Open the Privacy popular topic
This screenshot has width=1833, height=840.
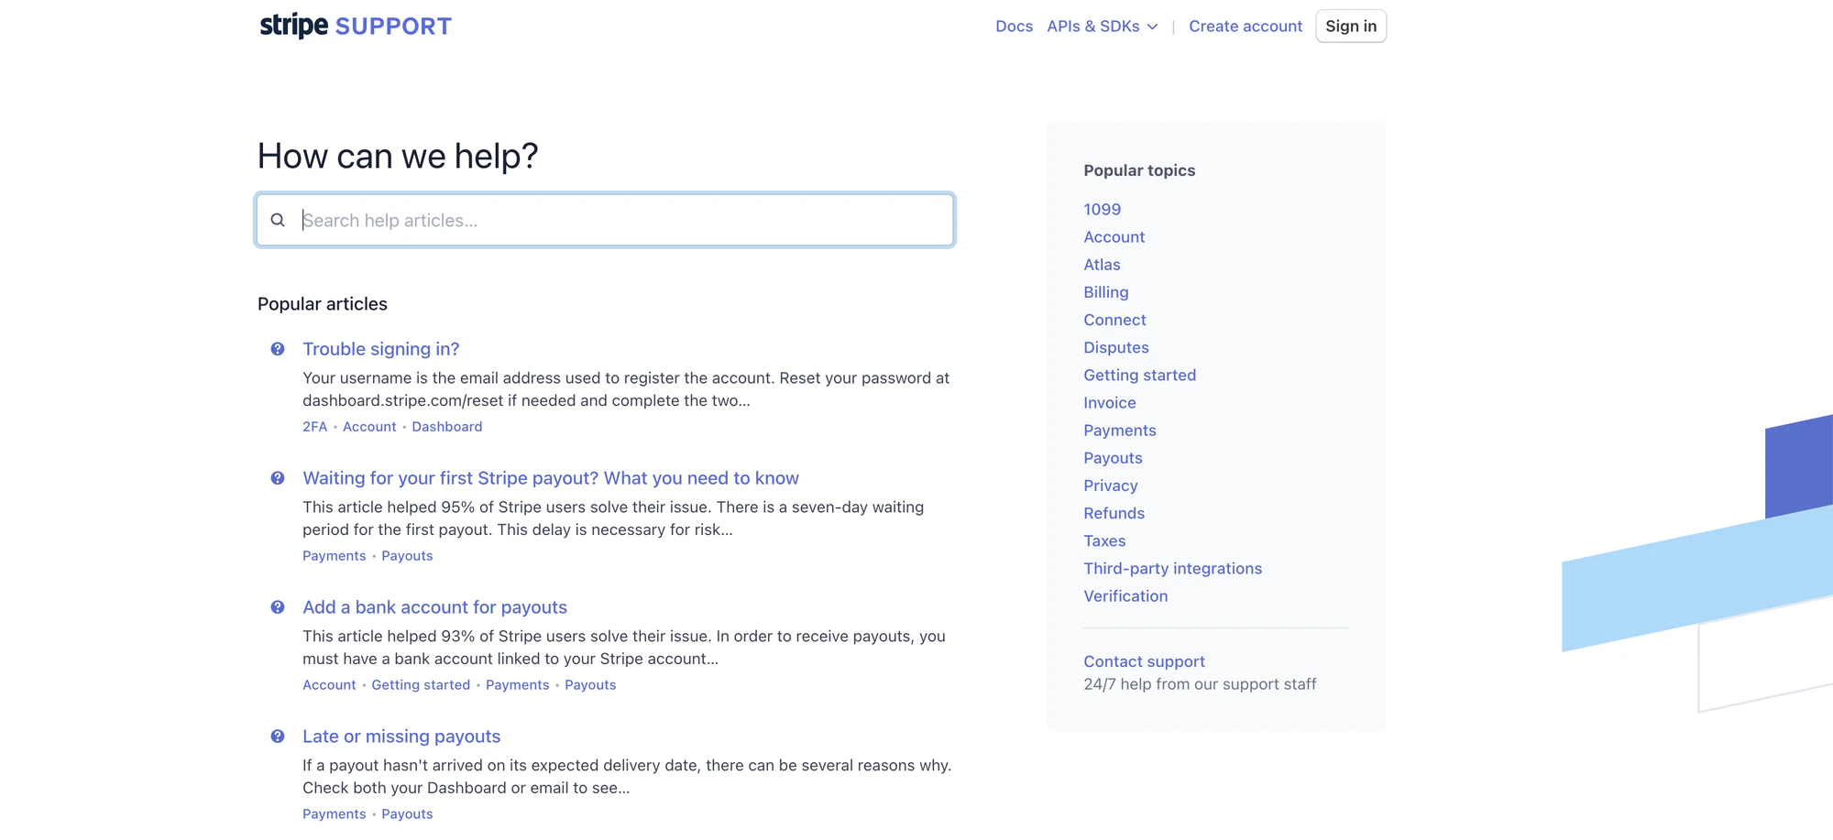pos(1111,485)
